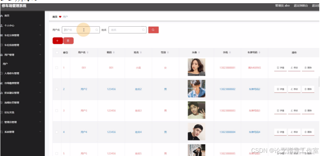
Task: Click phone number 13823888884
Action: pos(227,132)
